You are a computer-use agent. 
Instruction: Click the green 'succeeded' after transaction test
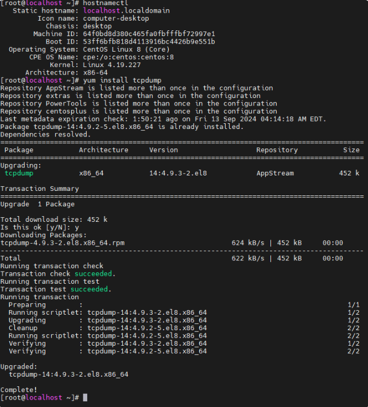(89, 289)
